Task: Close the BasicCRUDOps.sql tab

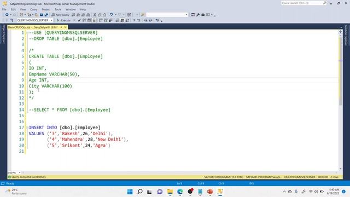Action: [66, 27]
